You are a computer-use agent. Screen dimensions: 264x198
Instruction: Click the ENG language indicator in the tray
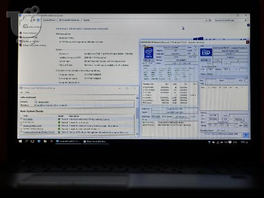235,142
